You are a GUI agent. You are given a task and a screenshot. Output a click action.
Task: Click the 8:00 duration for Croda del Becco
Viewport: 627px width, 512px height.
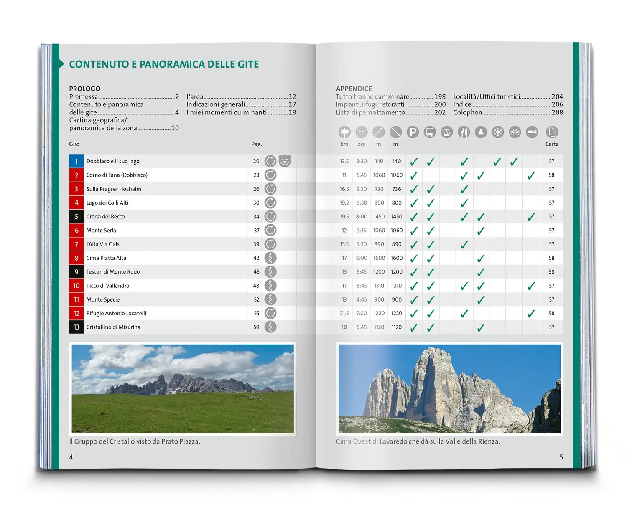[x=362, y=216]
